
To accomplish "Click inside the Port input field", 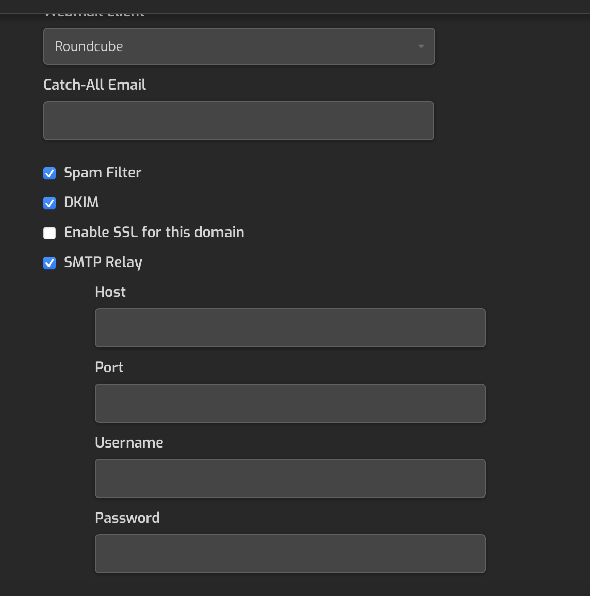I will pos(290,403).
